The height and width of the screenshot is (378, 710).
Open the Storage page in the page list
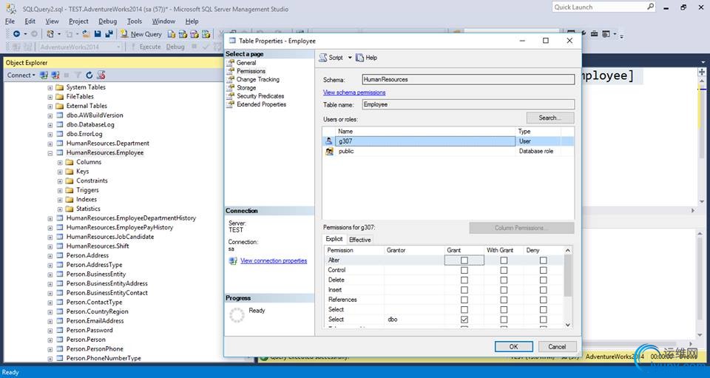pos(246,87)
